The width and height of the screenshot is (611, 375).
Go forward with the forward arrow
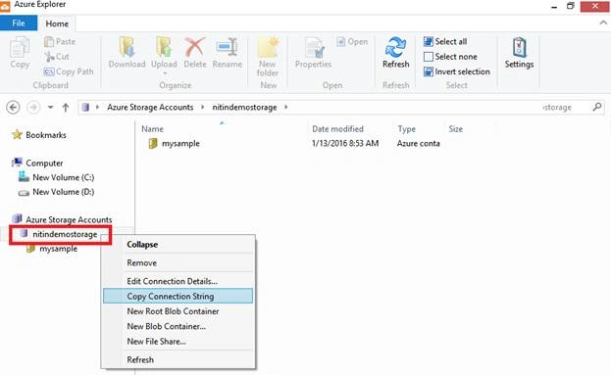[x=33, y=107]
